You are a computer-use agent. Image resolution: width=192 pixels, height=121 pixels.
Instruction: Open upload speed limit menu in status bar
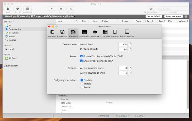[122, 116]
